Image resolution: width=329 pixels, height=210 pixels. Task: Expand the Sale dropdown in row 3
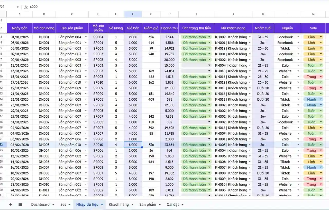321,37
